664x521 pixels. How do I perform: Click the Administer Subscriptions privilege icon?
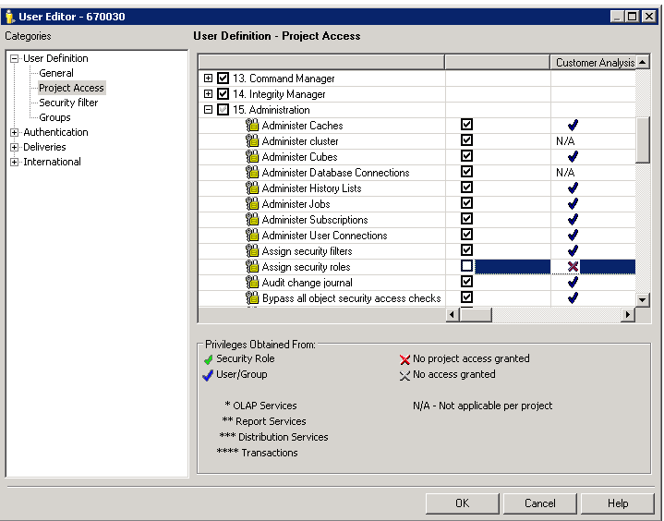tap(252, 220)
